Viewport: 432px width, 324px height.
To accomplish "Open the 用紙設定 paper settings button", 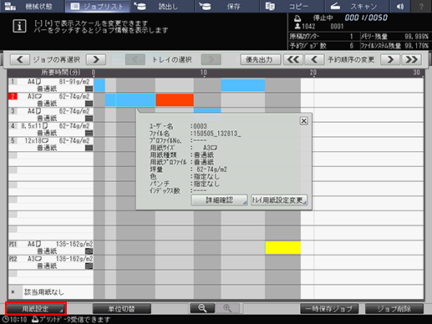I will (x=36, y=308).
